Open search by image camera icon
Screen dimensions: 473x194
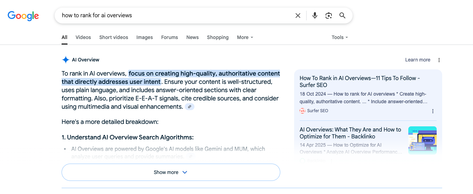(329, 16)
